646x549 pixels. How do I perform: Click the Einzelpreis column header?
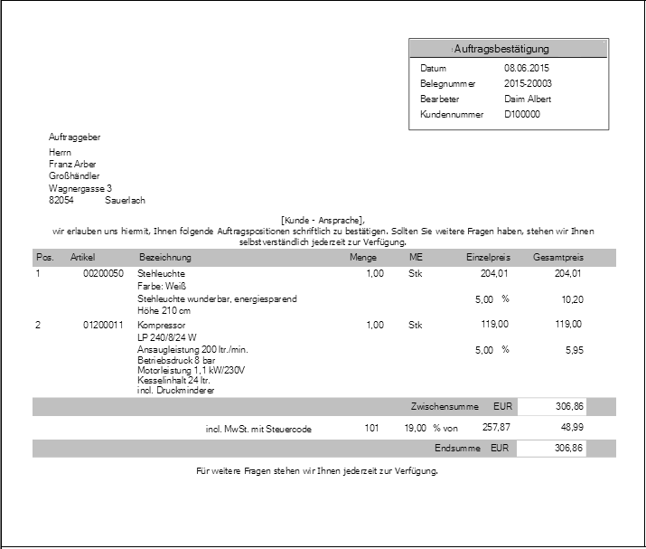coord(488,258)
